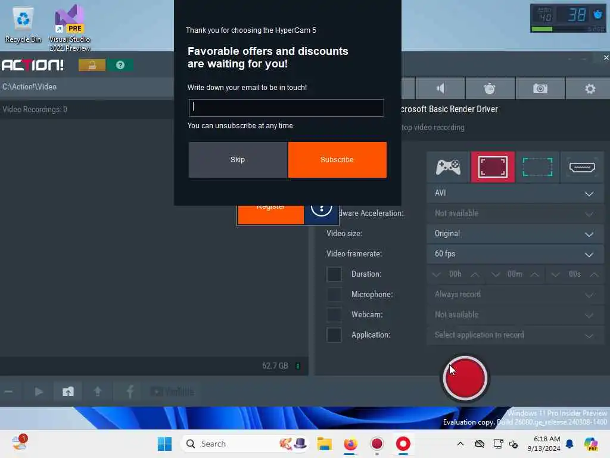Open the audio recording speaker tab
The height and width of the screenshot is (458, 610).
440,88
